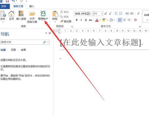Image resolution: width=149 pixels, height=117 pixels.
Task: Expand Clipboard (剪贴板) dialog launcher
Action: click(72, 27)
